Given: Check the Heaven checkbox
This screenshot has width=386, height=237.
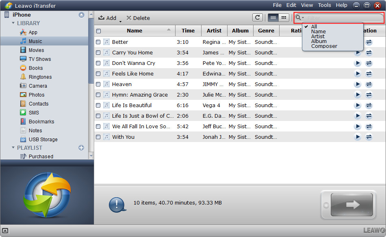Looking at the screenshot, I should click(x=98, y=84).
